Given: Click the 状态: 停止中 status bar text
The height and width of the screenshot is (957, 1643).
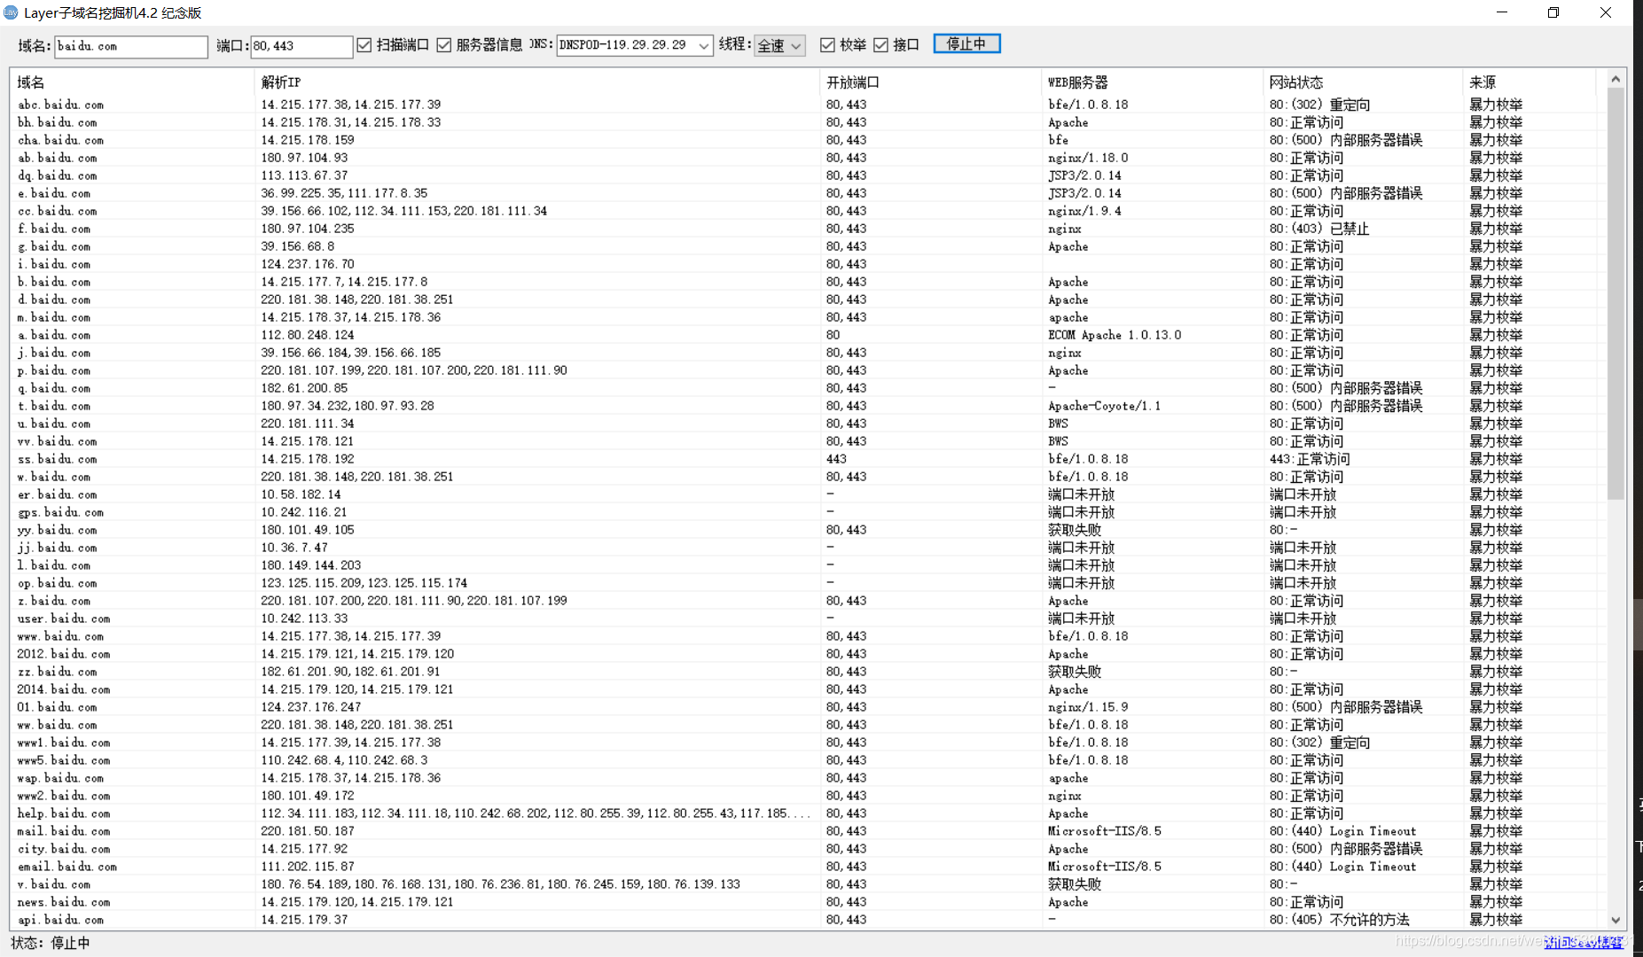Looking at the screenshot, I should pyautogui.click(x=51, y=943).
